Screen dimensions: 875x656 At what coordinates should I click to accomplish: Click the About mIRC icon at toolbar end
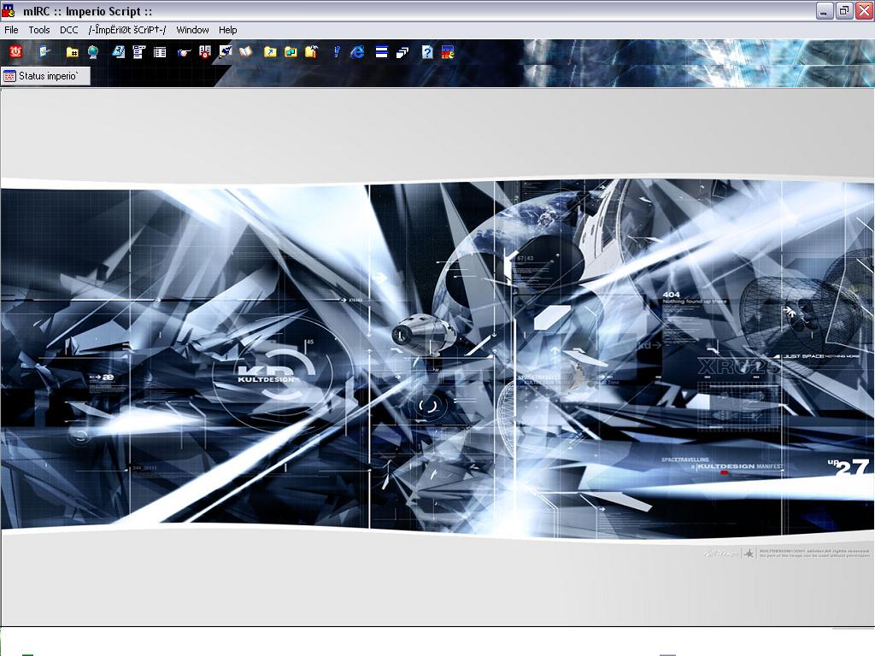tap(448, 52)
